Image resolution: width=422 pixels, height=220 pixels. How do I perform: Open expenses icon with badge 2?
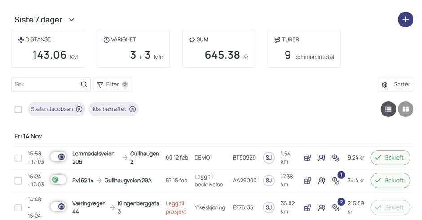[x=335, y=207]
